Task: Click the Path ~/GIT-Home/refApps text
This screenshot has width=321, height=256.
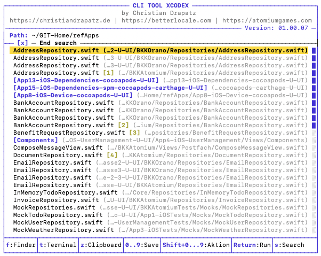Action: point(54,35)
